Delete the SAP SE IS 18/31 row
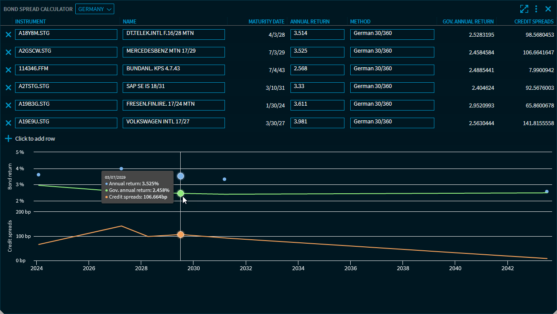The image size is (557, 314). (8, 88)
